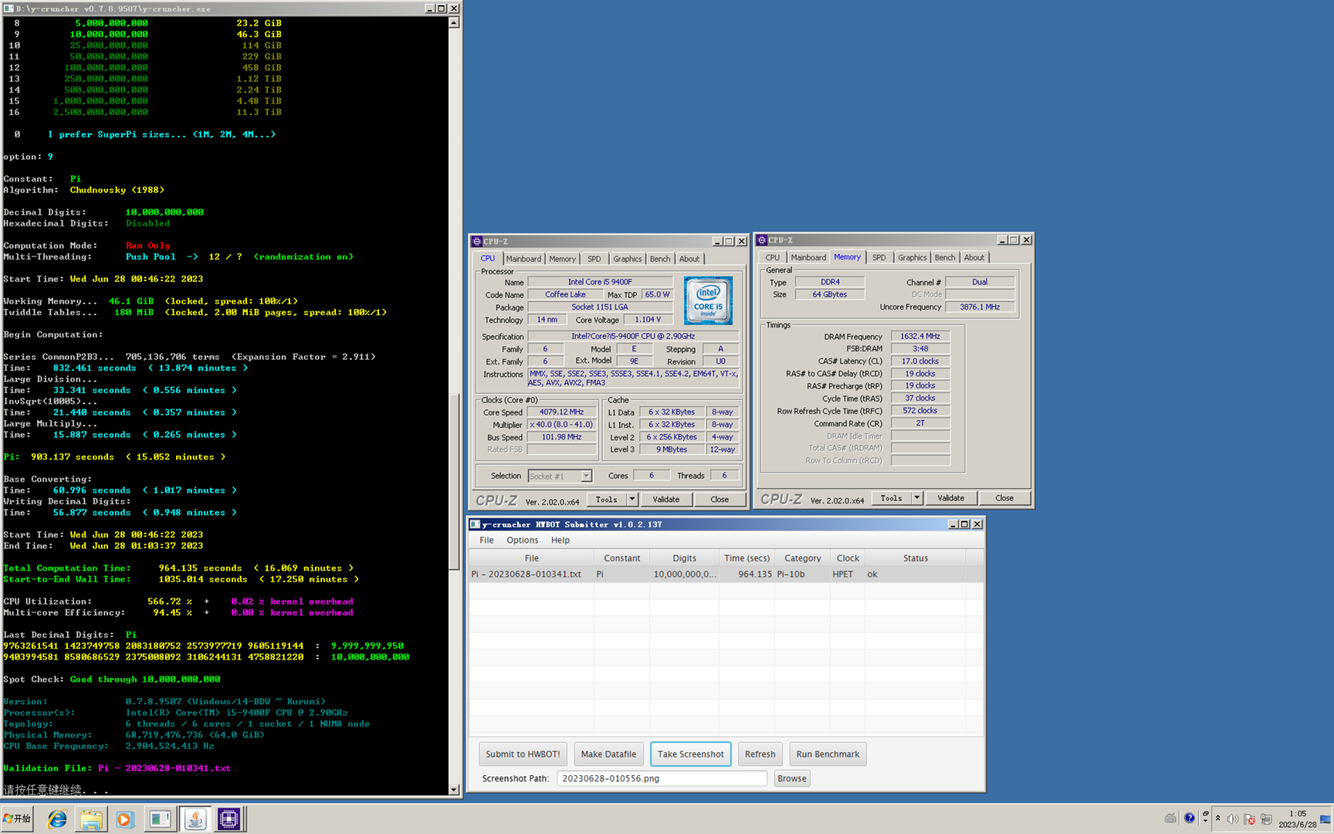The width and height of the screenshot is (1334, 834).
Task: Sort by the 'Digits' column header
Action: pyautogui.click(x=685, y=558)
